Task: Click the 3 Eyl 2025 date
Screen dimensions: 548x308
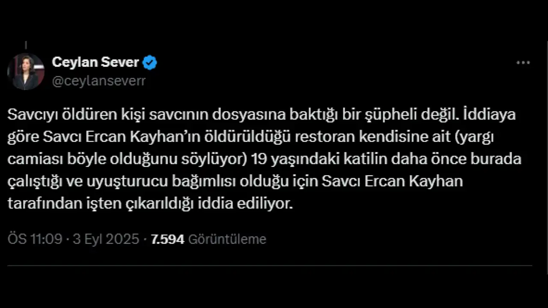Action: click(106, 239)
